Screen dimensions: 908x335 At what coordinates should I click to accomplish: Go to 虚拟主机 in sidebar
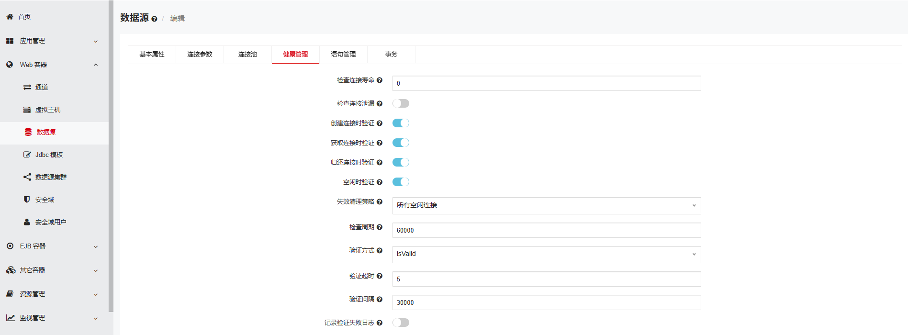(48, 110)
